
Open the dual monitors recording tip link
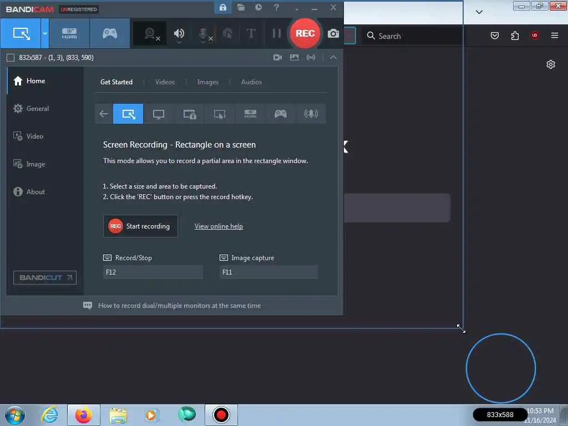pos(179,306)
